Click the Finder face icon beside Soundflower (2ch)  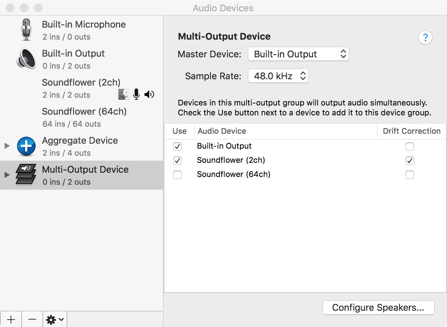(124, 94)
